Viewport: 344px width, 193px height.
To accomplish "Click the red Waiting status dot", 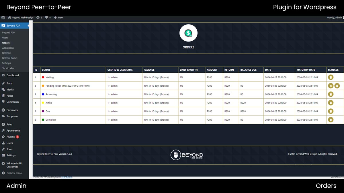I will 43,77.
